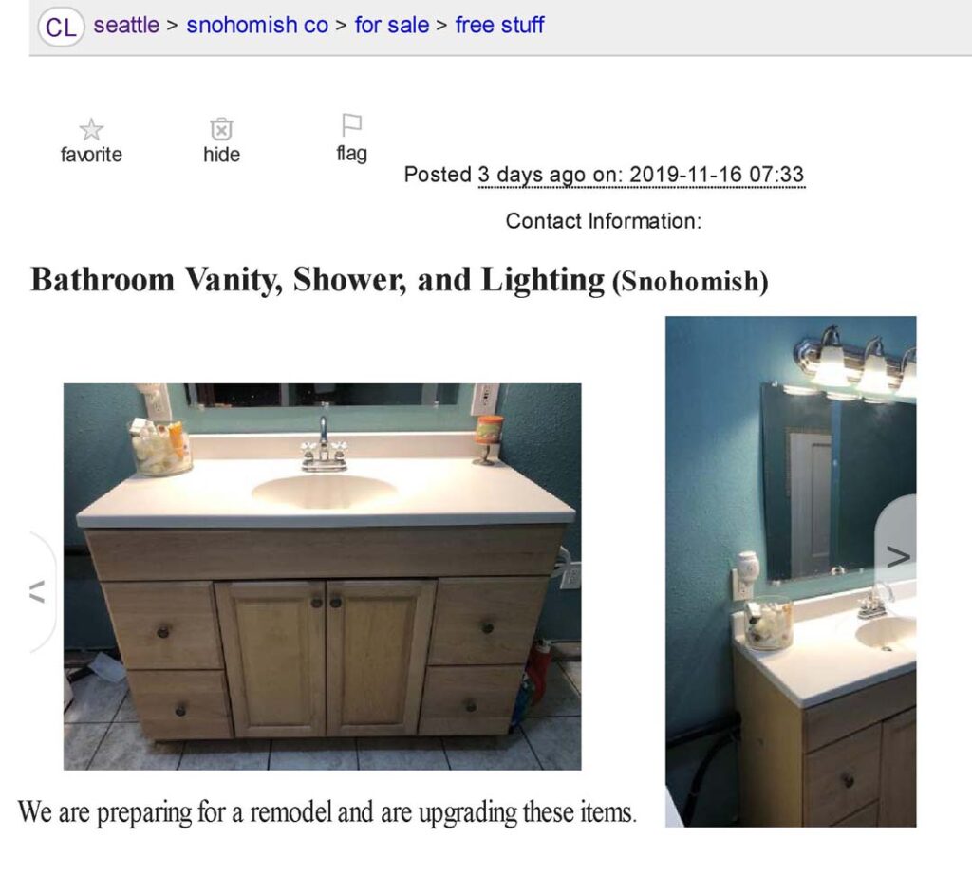Screen dimensions: 972x875
Task: Open the for sale category
Action: point(392,25)
